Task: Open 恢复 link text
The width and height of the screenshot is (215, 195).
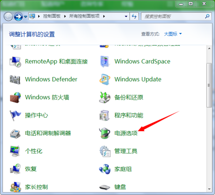Action: [31, 169]
